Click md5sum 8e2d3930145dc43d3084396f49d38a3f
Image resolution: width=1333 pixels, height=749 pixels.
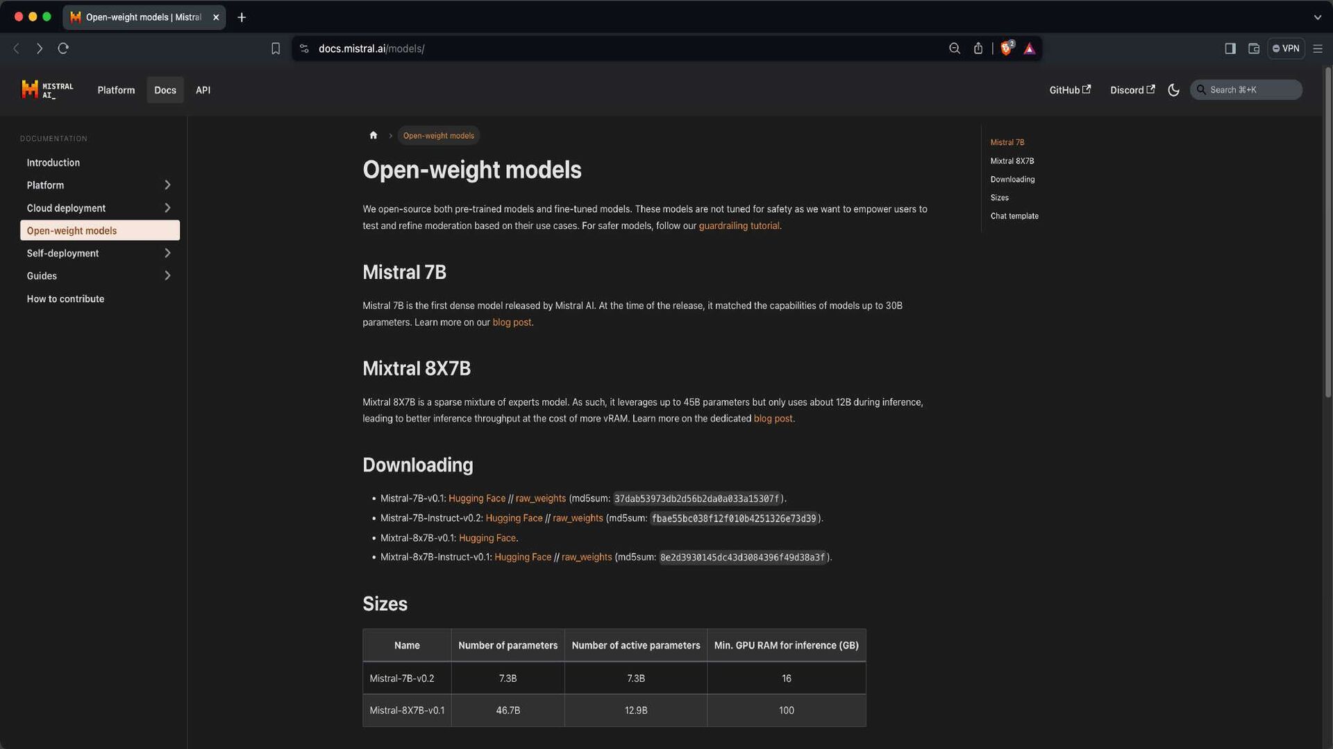742,557
